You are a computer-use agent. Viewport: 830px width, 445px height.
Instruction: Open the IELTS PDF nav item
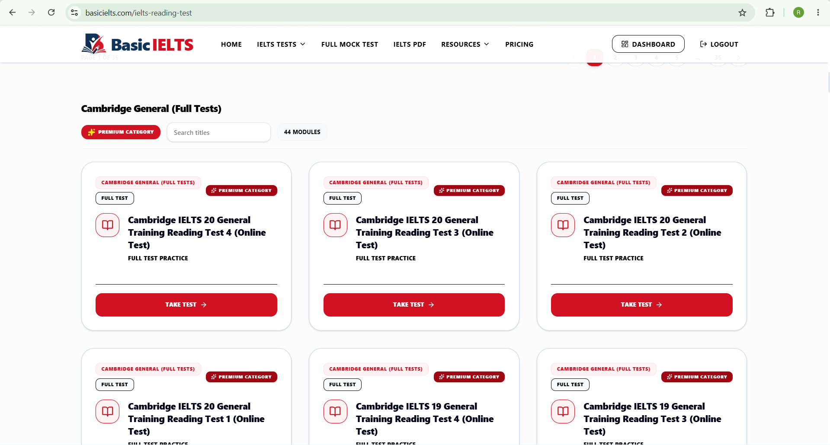[410, 44]
